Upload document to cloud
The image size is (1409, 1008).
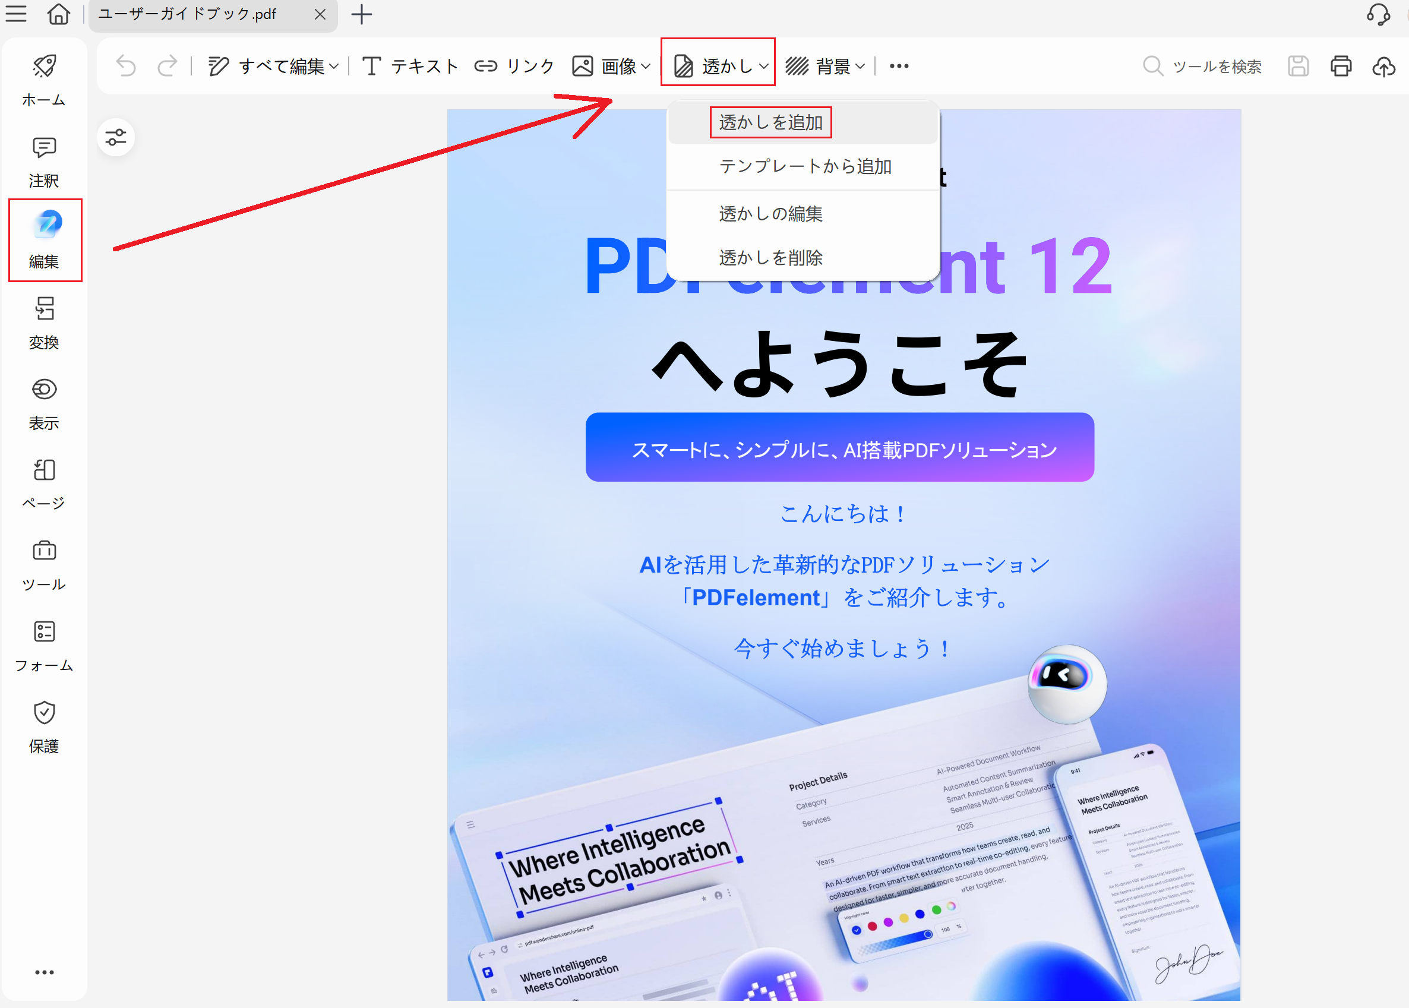coord(1383,66)
